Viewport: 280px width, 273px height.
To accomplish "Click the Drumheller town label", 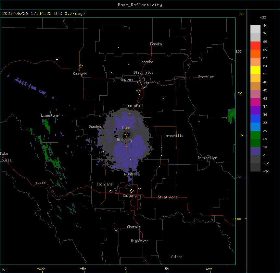I will pos(207,158).
